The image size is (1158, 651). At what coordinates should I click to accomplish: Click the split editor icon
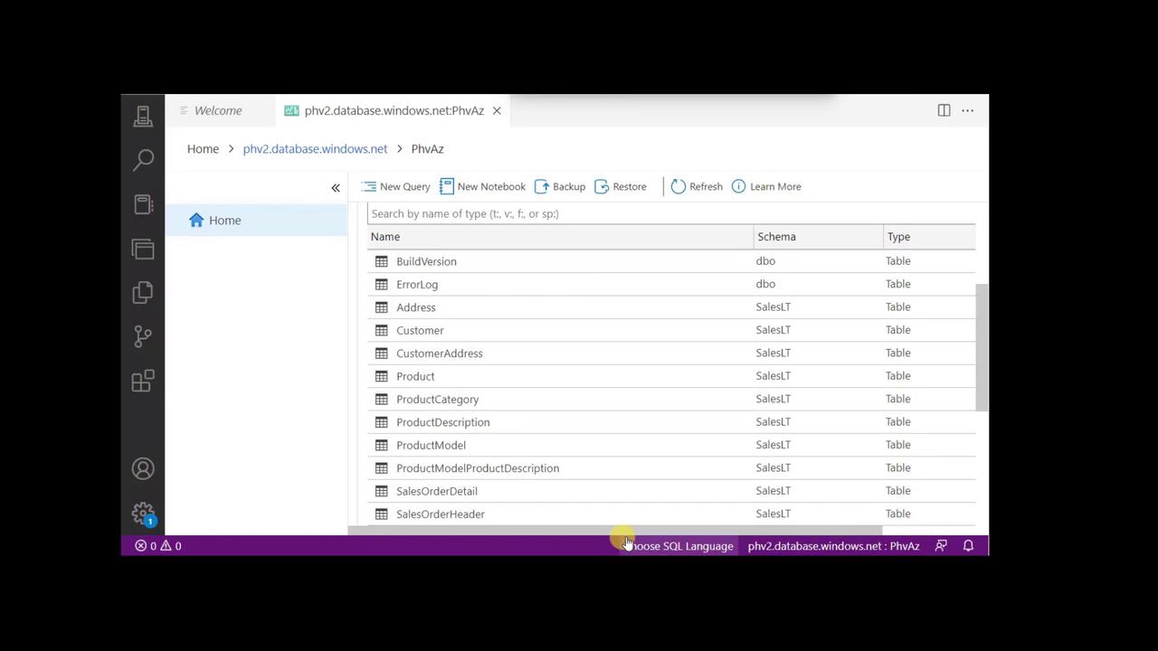(x=944, y=110)
